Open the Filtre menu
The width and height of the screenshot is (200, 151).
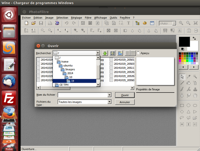tap(88, 18)
